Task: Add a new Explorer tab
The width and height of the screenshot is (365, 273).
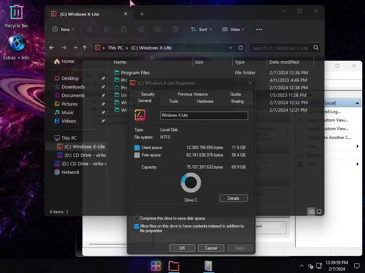Action: tap(142, 14)
